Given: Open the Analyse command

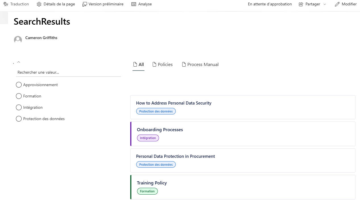Looking at the screenshot, I should (142, 4).
